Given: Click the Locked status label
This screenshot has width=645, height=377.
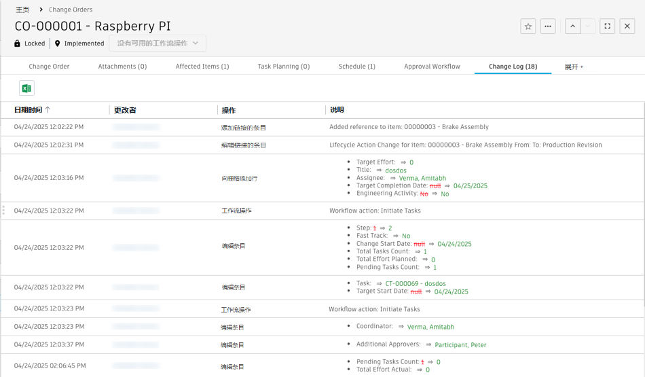Looking at the screenshot, I should click(x=35, y=43).
